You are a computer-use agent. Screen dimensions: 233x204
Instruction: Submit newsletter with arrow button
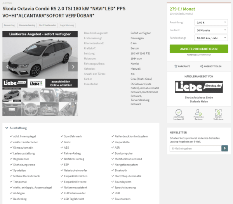pos(224,148)
